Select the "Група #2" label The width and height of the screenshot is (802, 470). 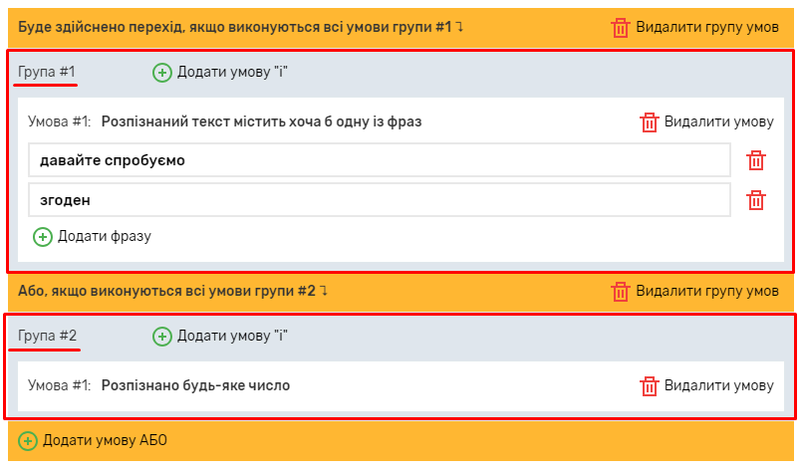pos(47,336)
